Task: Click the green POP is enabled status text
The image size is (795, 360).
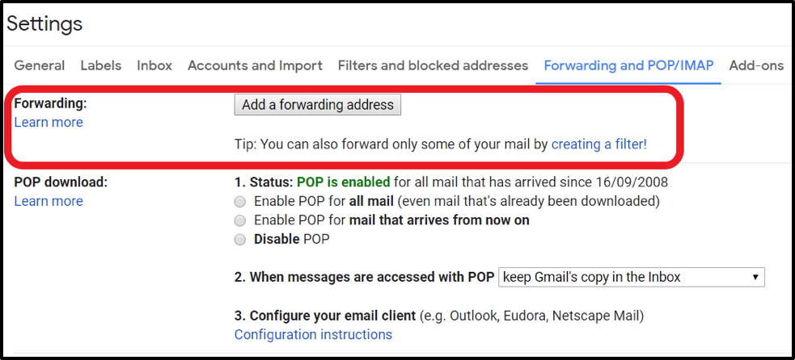Action: 343,182
